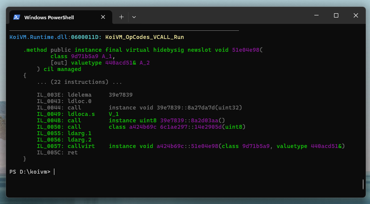Click the (22 instructions) placeholder
Viewport: 370px width, 204px height.
pos(80,82)
